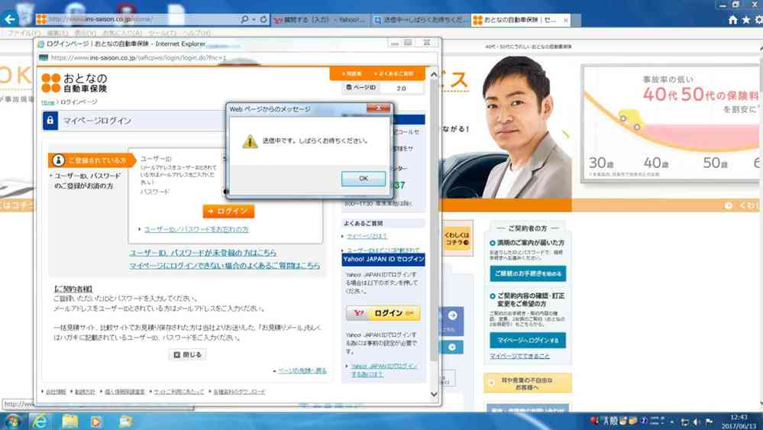Click the refresh icon in the main address bar
763x430 pixels.
point(263,19)
